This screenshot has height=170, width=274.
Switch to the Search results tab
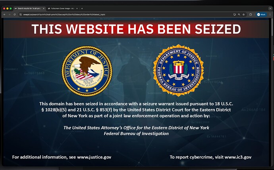tap(29, 8)
